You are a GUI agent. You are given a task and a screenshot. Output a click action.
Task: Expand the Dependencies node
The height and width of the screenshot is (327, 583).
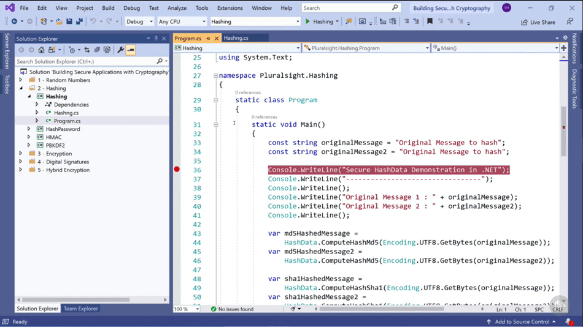tap(37, 104)
